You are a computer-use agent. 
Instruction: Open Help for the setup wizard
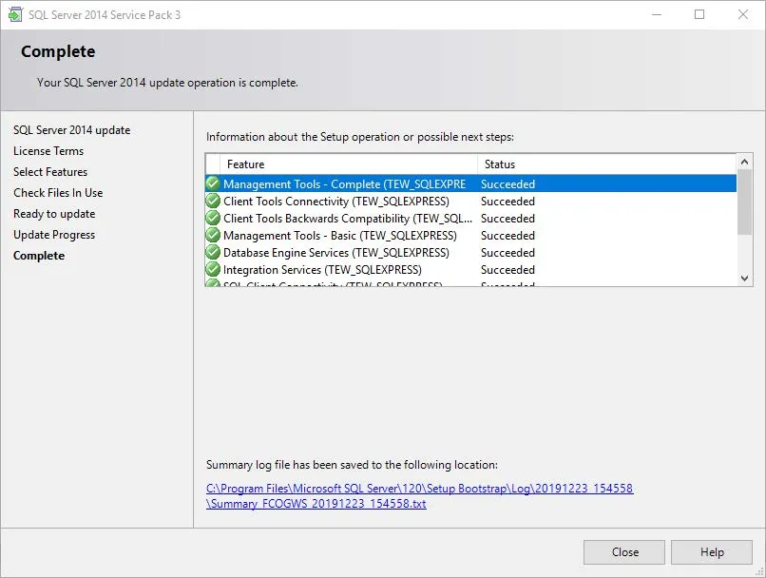[x=711, y=551]
